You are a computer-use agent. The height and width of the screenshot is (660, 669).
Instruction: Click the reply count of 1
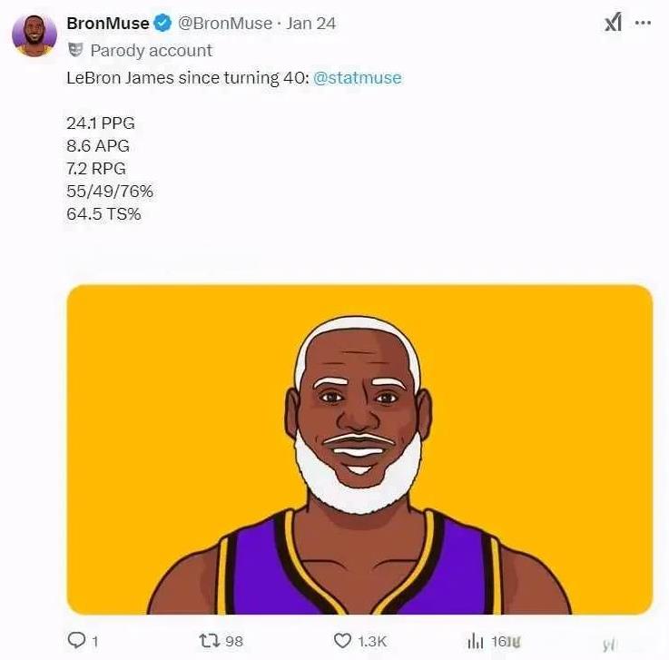95,641
